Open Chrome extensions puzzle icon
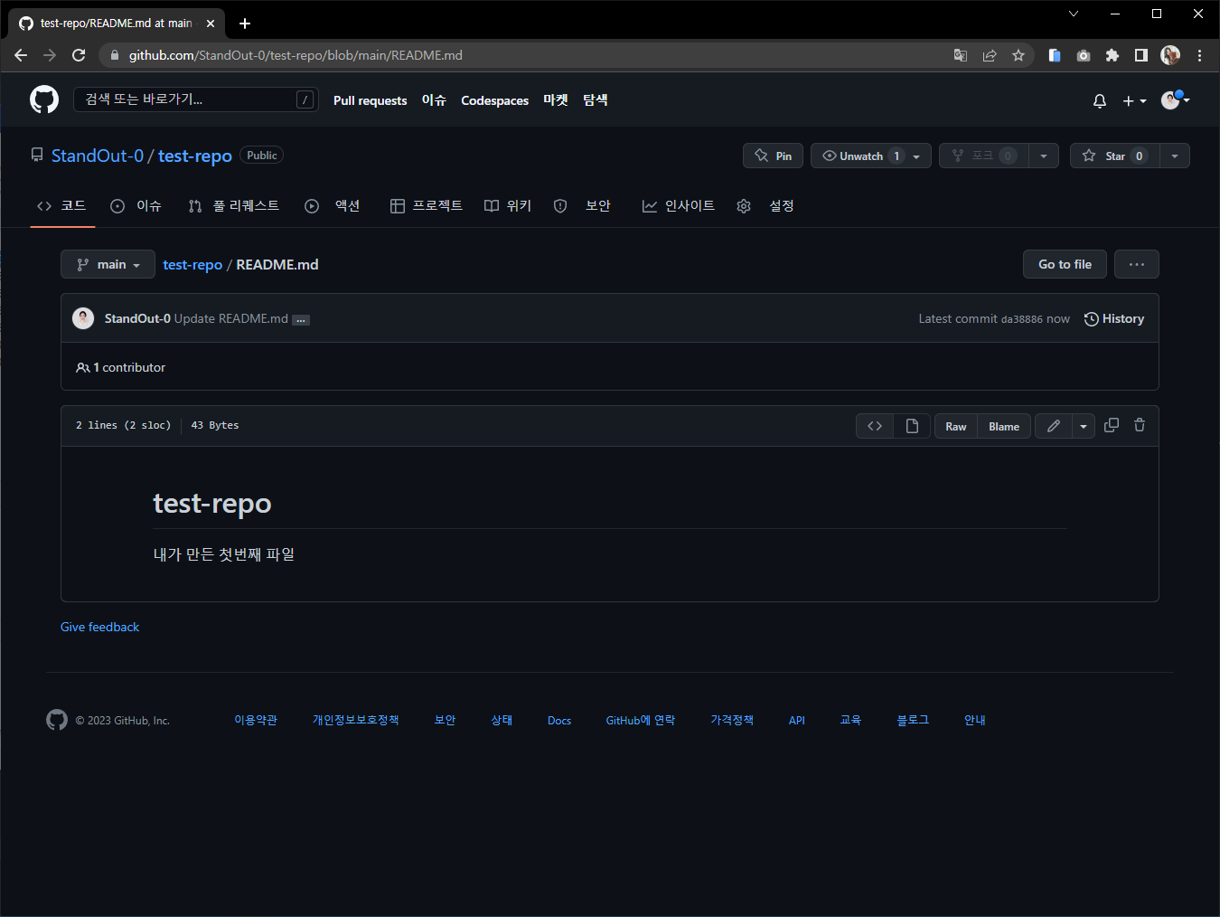Viewport: 1220px width, 917px height. point(1112,55)
